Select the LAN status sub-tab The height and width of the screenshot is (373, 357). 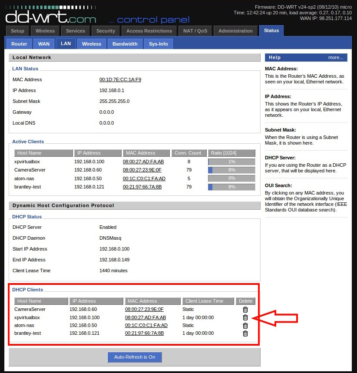coord(66,43)
